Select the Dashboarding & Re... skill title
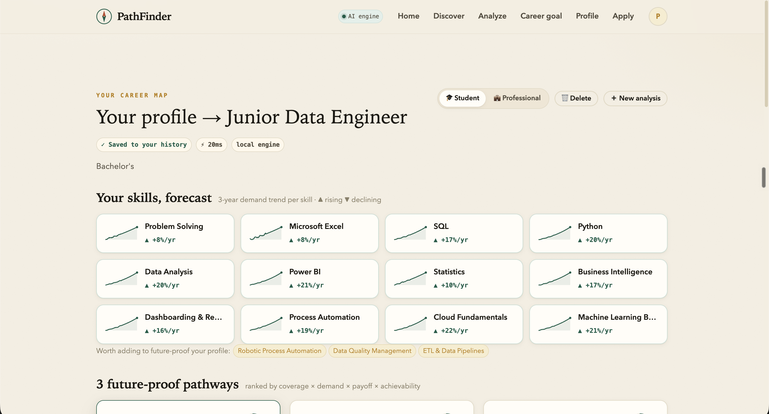Image resolution: width=769 pixels, height=414 pixels. (x=183, y=317)
